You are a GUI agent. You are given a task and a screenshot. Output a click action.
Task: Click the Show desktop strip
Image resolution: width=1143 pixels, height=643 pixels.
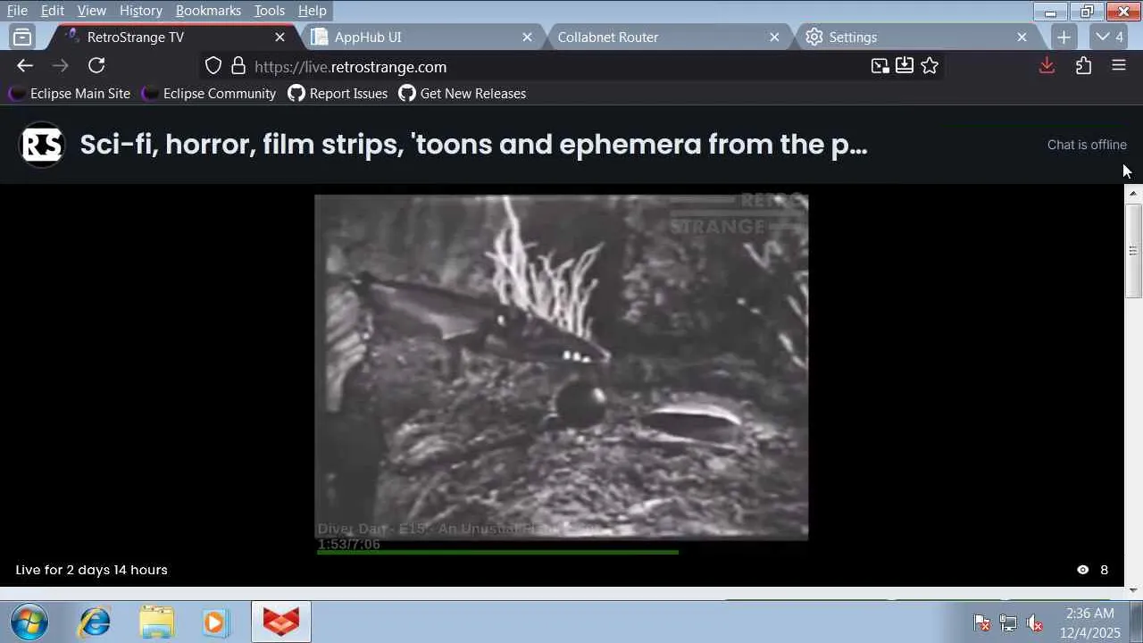(x=1136, y=622)
